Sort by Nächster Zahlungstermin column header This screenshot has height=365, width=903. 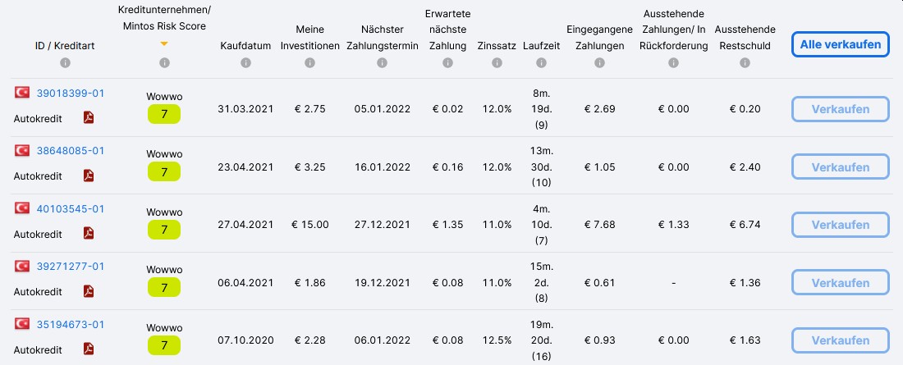click(x=383, y=38)
